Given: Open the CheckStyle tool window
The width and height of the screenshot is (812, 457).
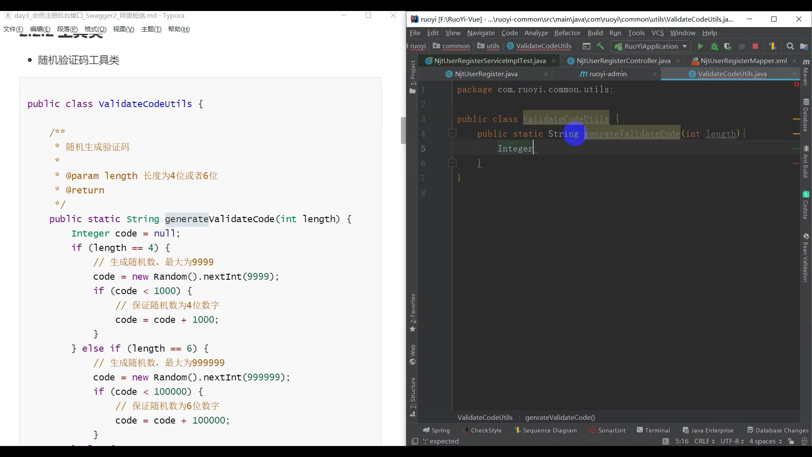Looking at the screenshot, I should [x=482, y=430].
